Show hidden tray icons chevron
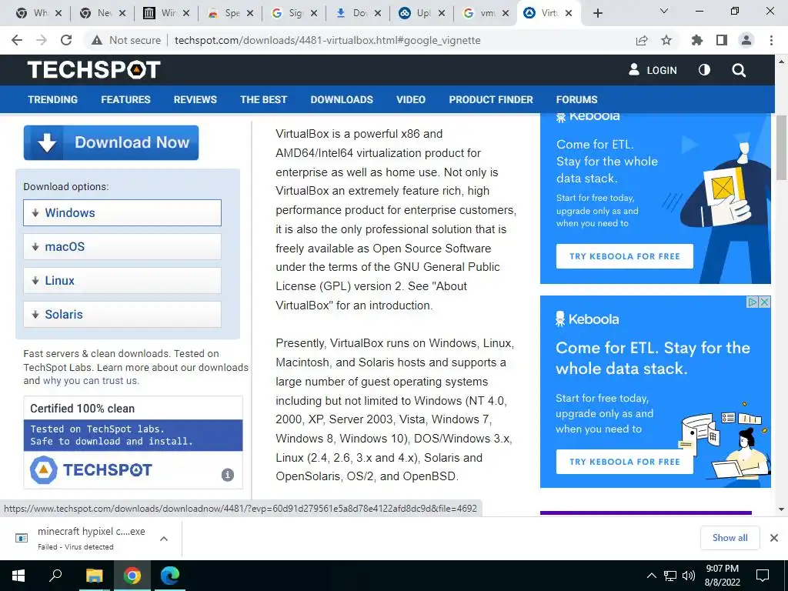The height and width of the screenshot is (591, 788). [651, 576]
